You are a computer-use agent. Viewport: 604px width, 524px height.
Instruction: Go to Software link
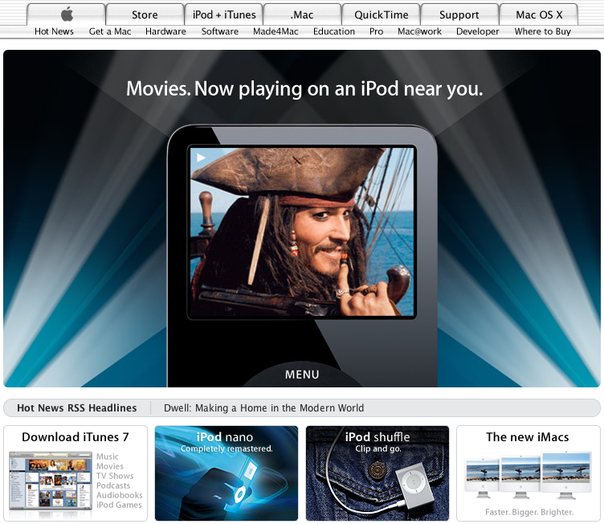pyautogui.click(x=220, y=31)
